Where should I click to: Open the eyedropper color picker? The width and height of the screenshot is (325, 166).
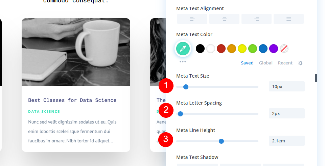click(x=183, y=49)
